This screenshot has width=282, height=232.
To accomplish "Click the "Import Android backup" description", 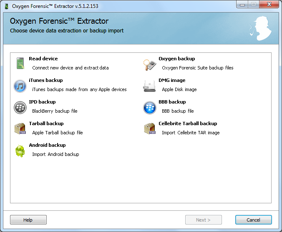I will click(55, 154).
